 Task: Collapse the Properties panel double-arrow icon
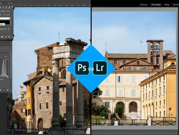[x=11, y=42]
